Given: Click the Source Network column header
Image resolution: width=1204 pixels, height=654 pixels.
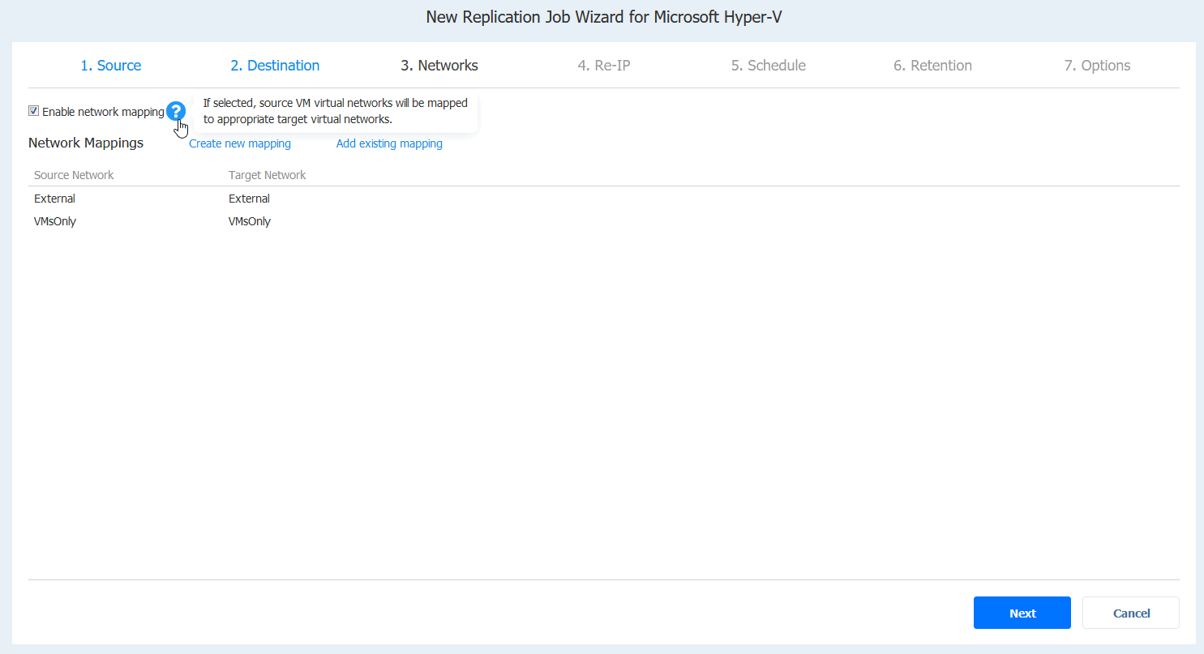Looking at the screenshot, I should (x=74, y=175).
